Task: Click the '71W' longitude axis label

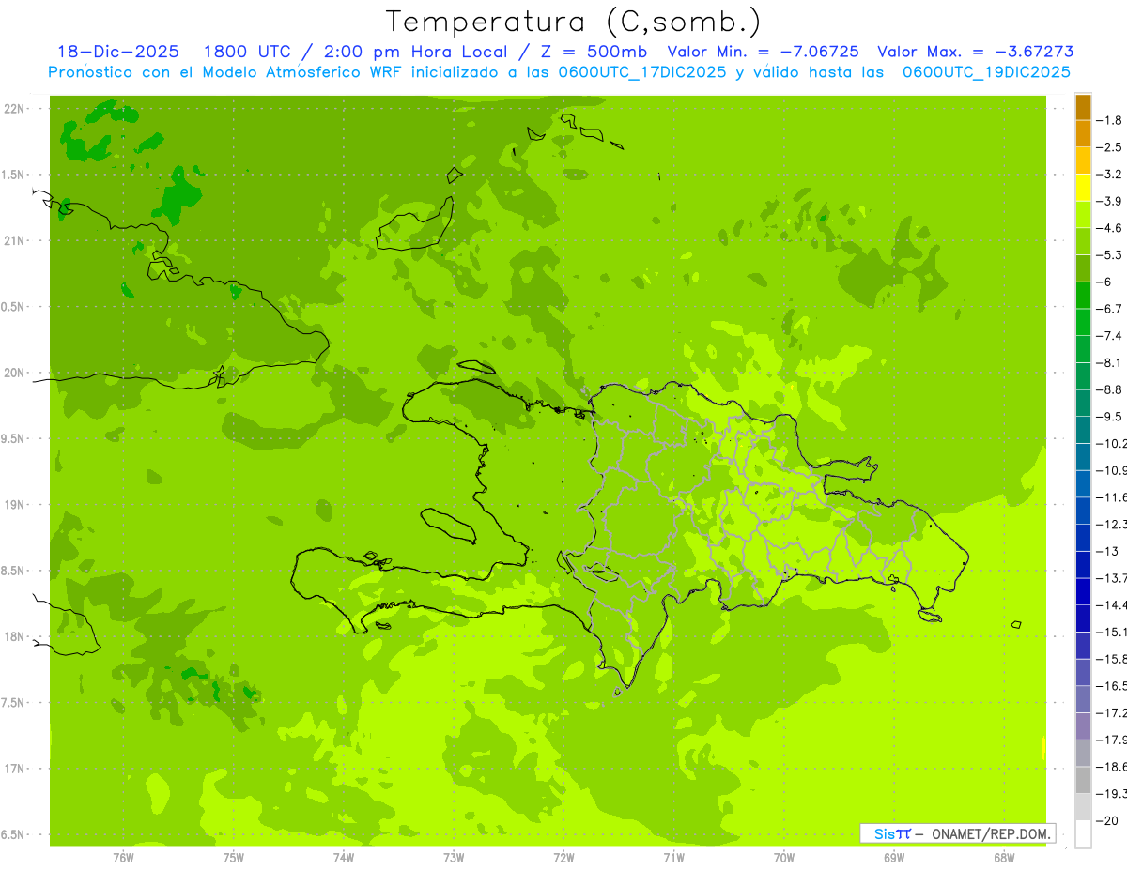Action: 673,858
